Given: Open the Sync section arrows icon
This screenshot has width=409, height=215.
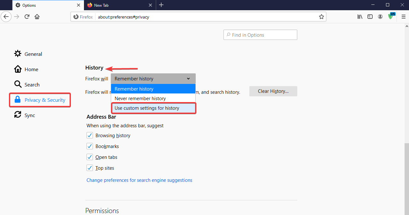Looking at the screenshot, I should click(x=18, y=115).
